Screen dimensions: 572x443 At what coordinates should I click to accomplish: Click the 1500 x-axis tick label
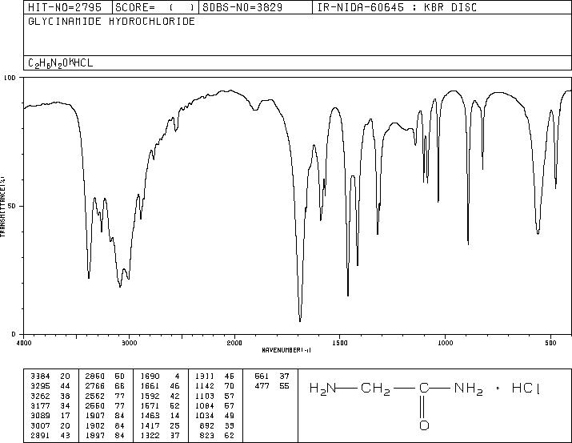(340, 343)
